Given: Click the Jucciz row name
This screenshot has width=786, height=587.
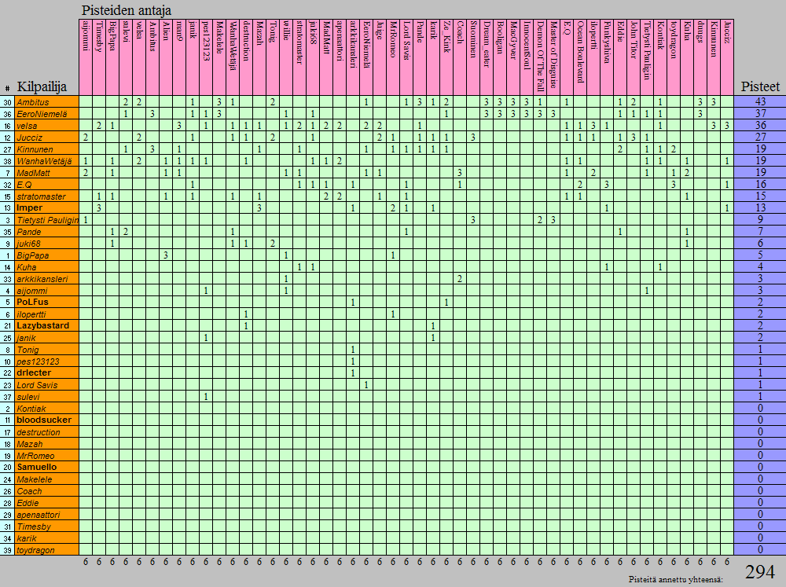Looking at the screenshot, I should [46, 138].
